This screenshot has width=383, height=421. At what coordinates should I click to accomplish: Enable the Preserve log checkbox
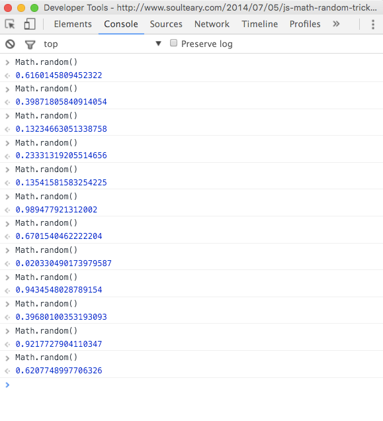[x=174, y=43]
